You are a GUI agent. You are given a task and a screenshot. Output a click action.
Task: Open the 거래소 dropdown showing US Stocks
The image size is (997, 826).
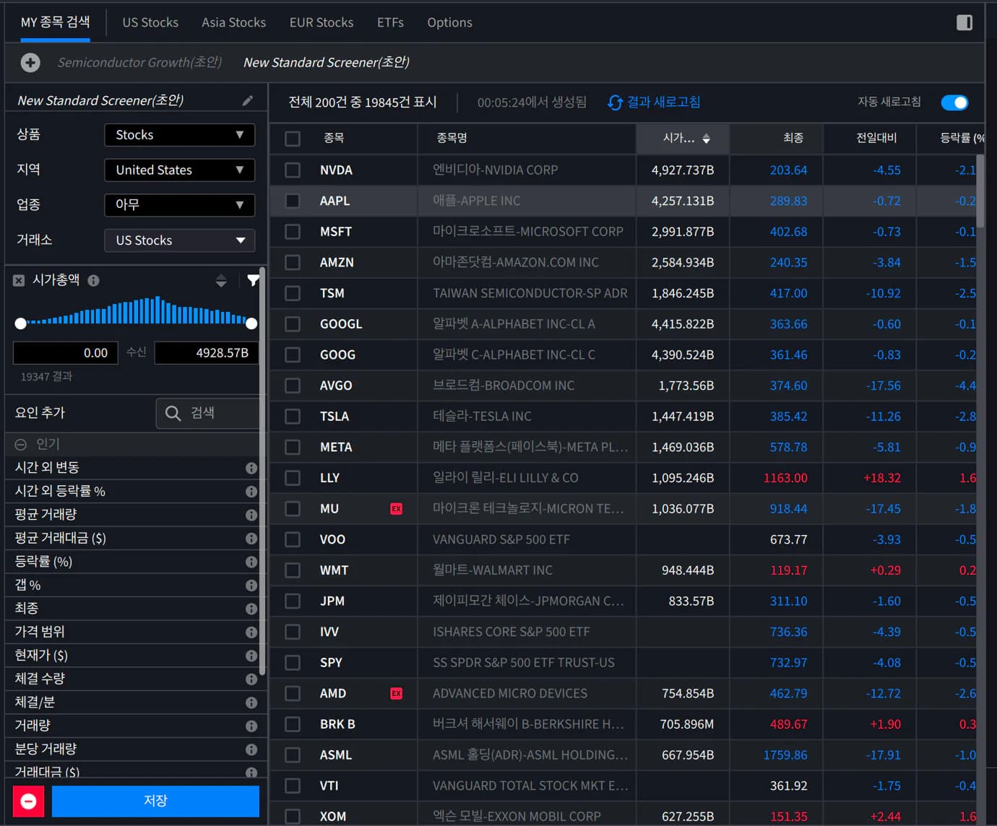tap(180, 240)
